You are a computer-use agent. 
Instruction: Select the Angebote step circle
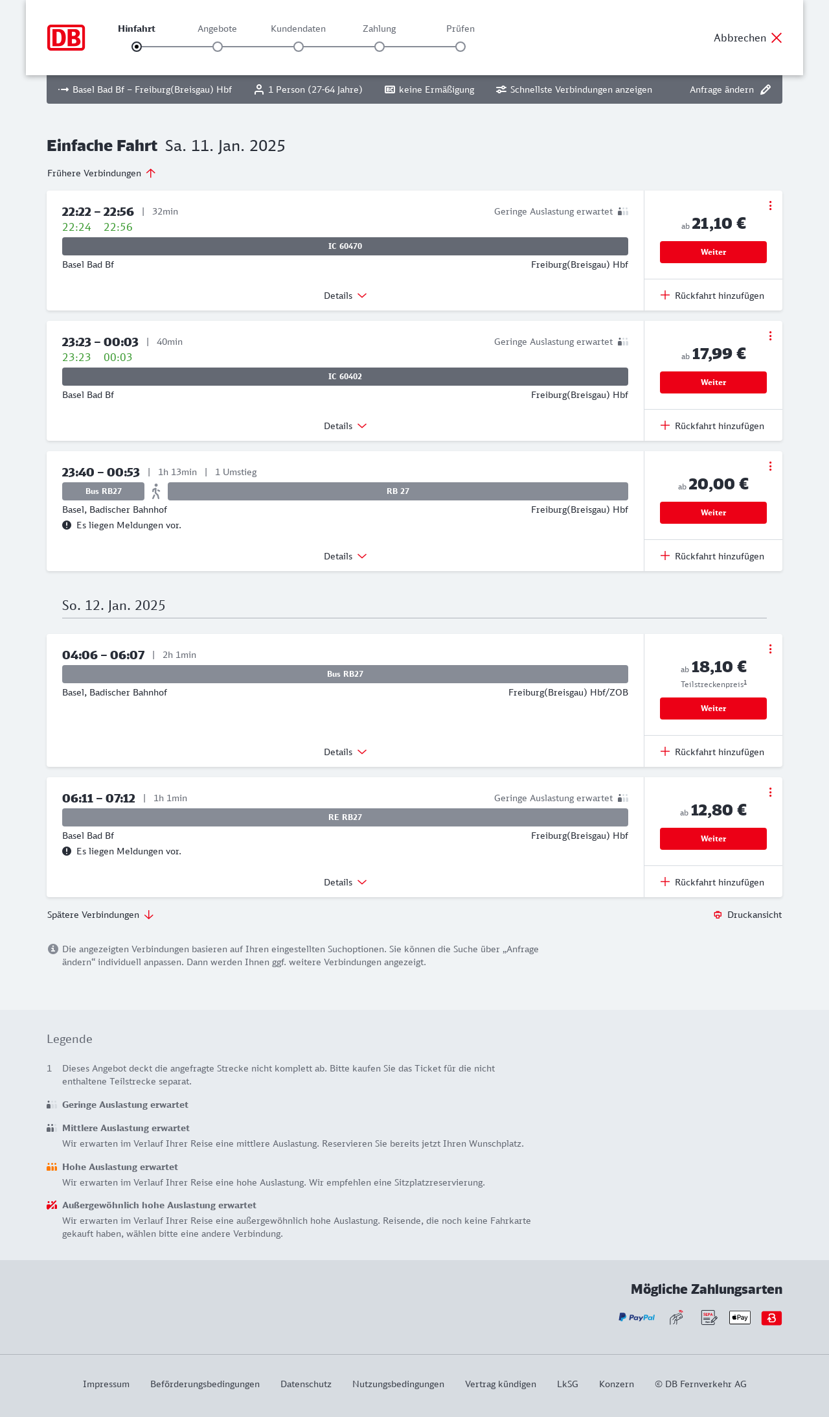tap(218, 47)
